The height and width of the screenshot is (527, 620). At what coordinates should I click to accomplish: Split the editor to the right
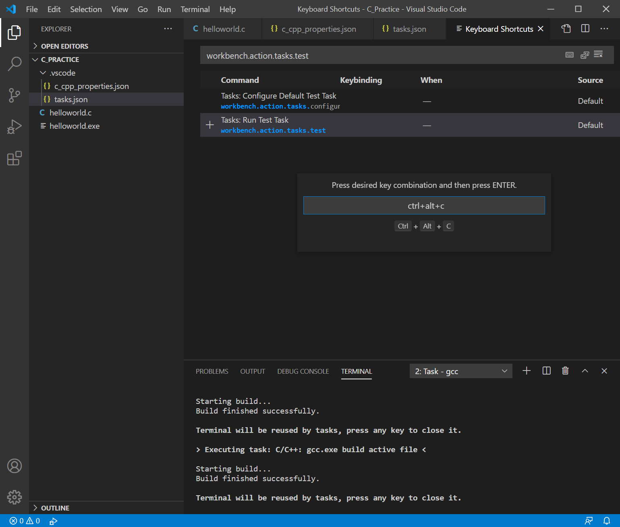[x=585, y=29]
